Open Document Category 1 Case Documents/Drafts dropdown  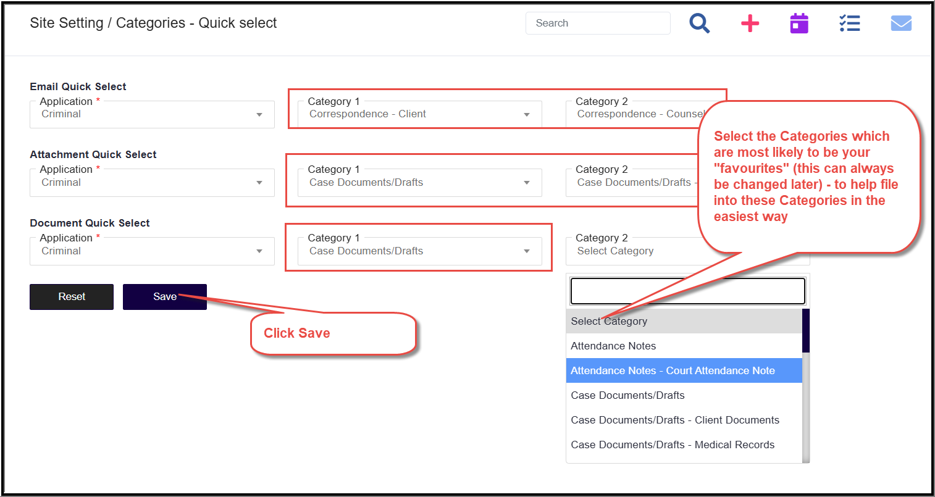tap(420, 251)
